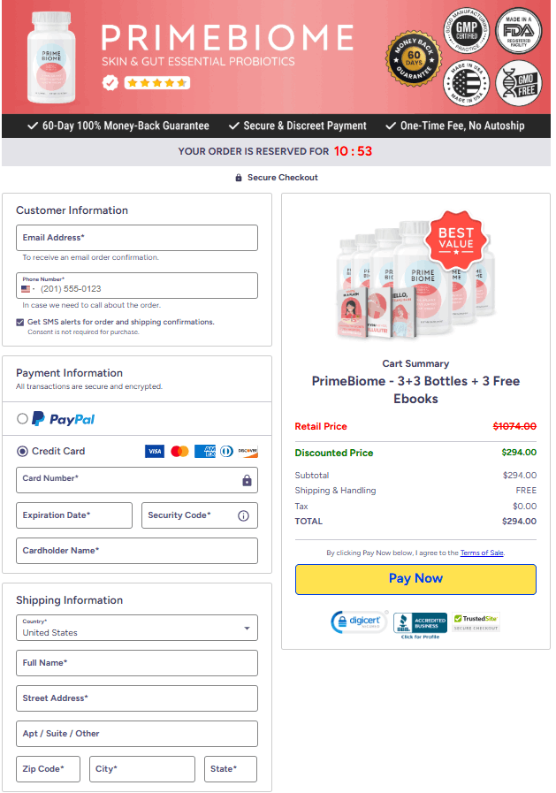Click the Cardholder Name field
This screenshot has height=793, width=556.
(137, 551)
